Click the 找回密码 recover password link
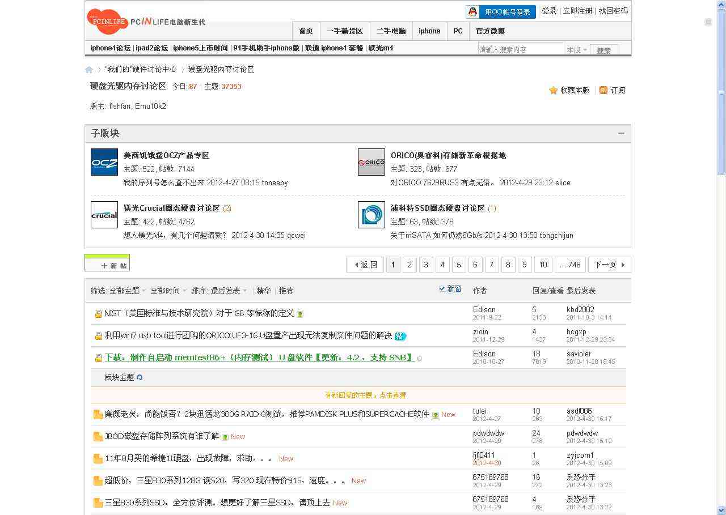The image size is (726, 515). 613,11
